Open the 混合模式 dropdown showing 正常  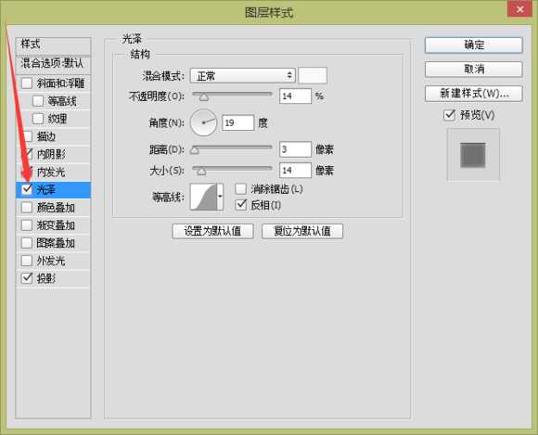tap(243, 75)
